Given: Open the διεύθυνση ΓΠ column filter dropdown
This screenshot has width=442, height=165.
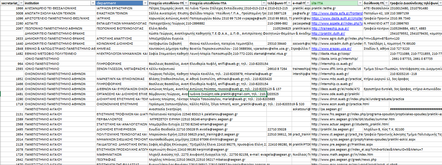Looking at the screenshot, I should tap(386, 3).
